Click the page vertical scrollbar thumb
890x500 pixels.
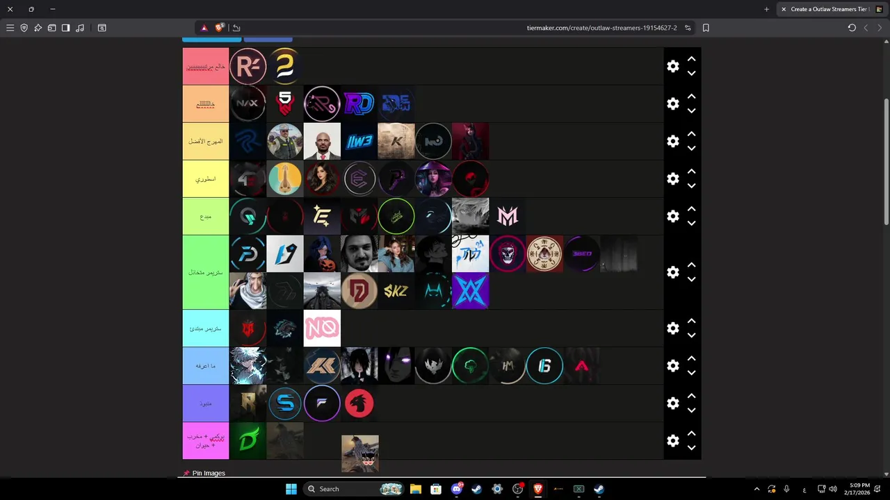pyautogui.click(x=887, y=162)
